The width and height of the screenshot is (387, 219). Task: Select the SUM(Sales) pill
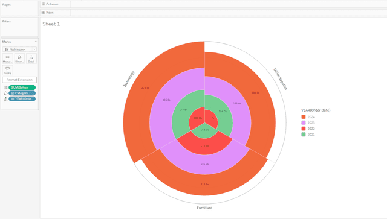click(22, 87)
